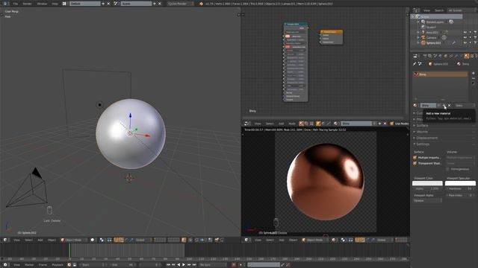
Task: Click viewport shading icon in render preview viewport
Action: click(x=334, y=240)
